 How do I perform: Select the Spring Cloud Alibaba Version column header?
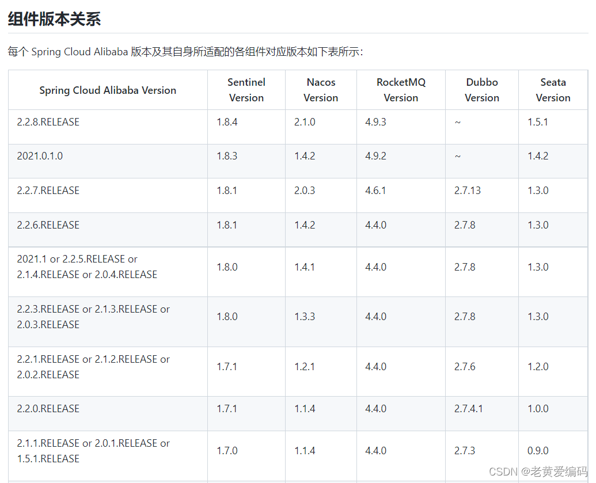pyautogui.click(x=108, y=90)
